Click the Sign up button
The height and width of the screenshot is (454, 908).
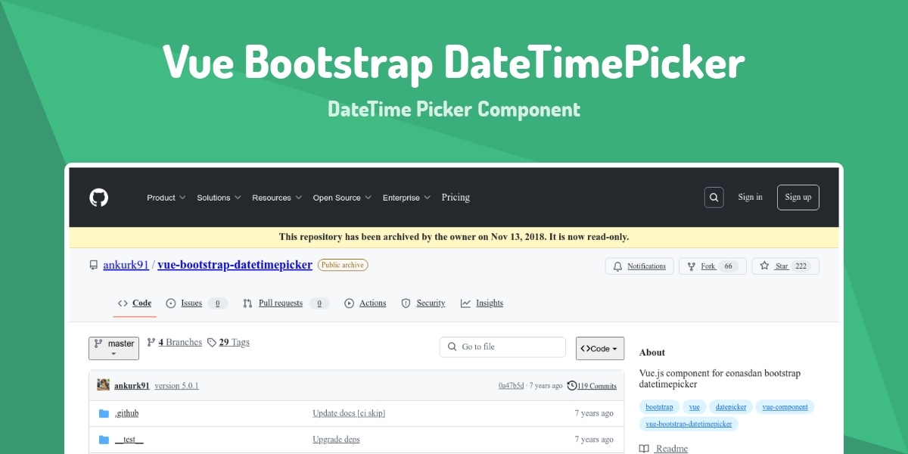798,197
